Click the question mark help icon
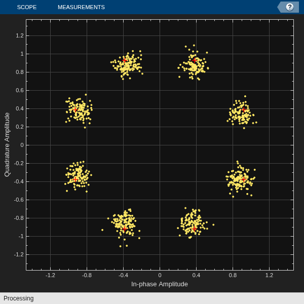The width and height of the screenshot is (304, 304). (x=290, y=7)
